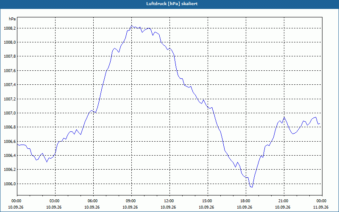Click the 1006,8 y-axis value
This screenshot has height=212, width=339.
point(10,127)
